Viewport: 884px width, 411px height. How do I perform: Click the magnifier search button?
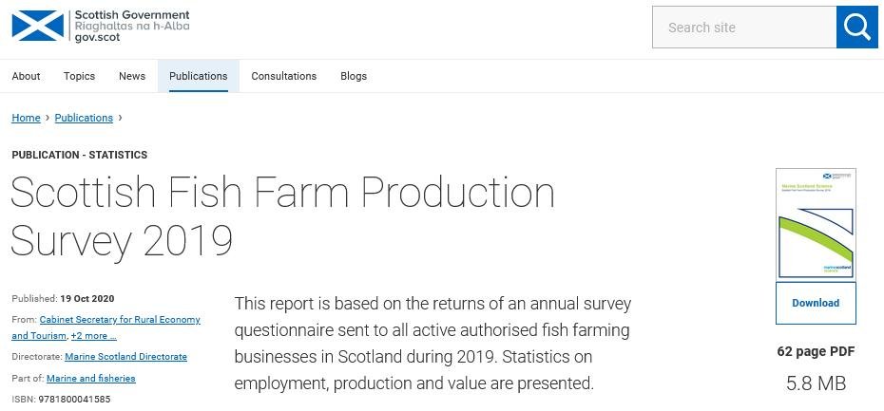856,27
